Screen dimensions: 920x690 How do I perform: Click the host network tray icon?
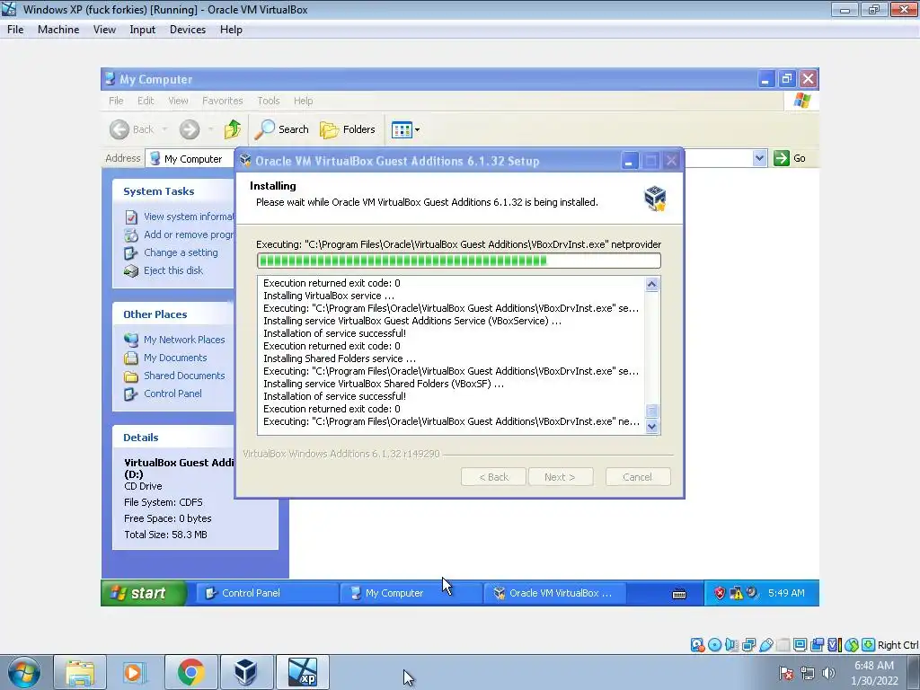click(808, 673)
